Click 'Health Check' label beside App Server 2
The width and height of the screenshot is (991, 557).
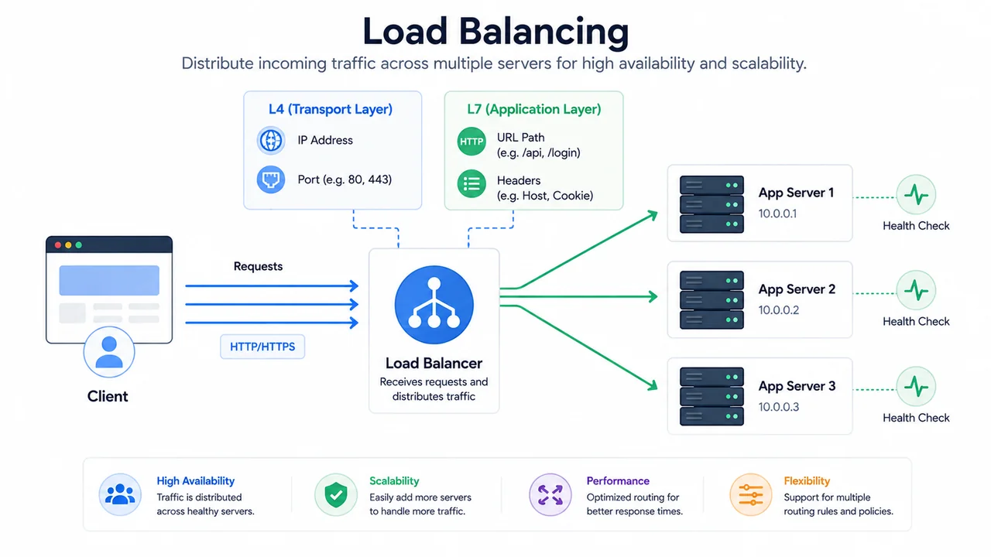pos(916,321)
